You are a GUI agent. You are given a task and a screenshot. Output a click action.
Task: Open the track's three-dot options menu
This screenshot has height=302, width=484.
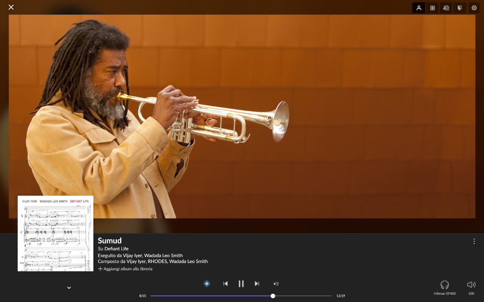474,241
